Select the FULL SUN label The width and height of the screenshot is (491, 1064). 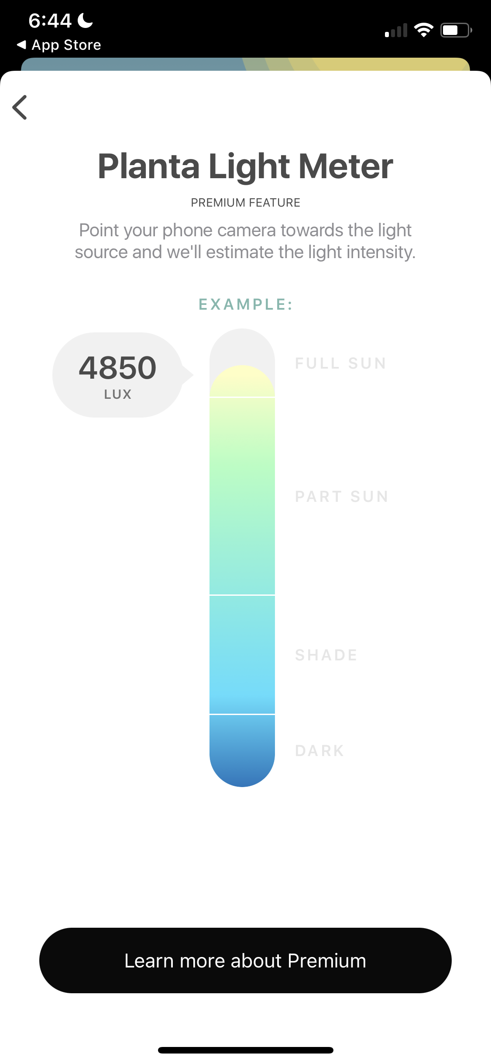(x=340, y=363)
